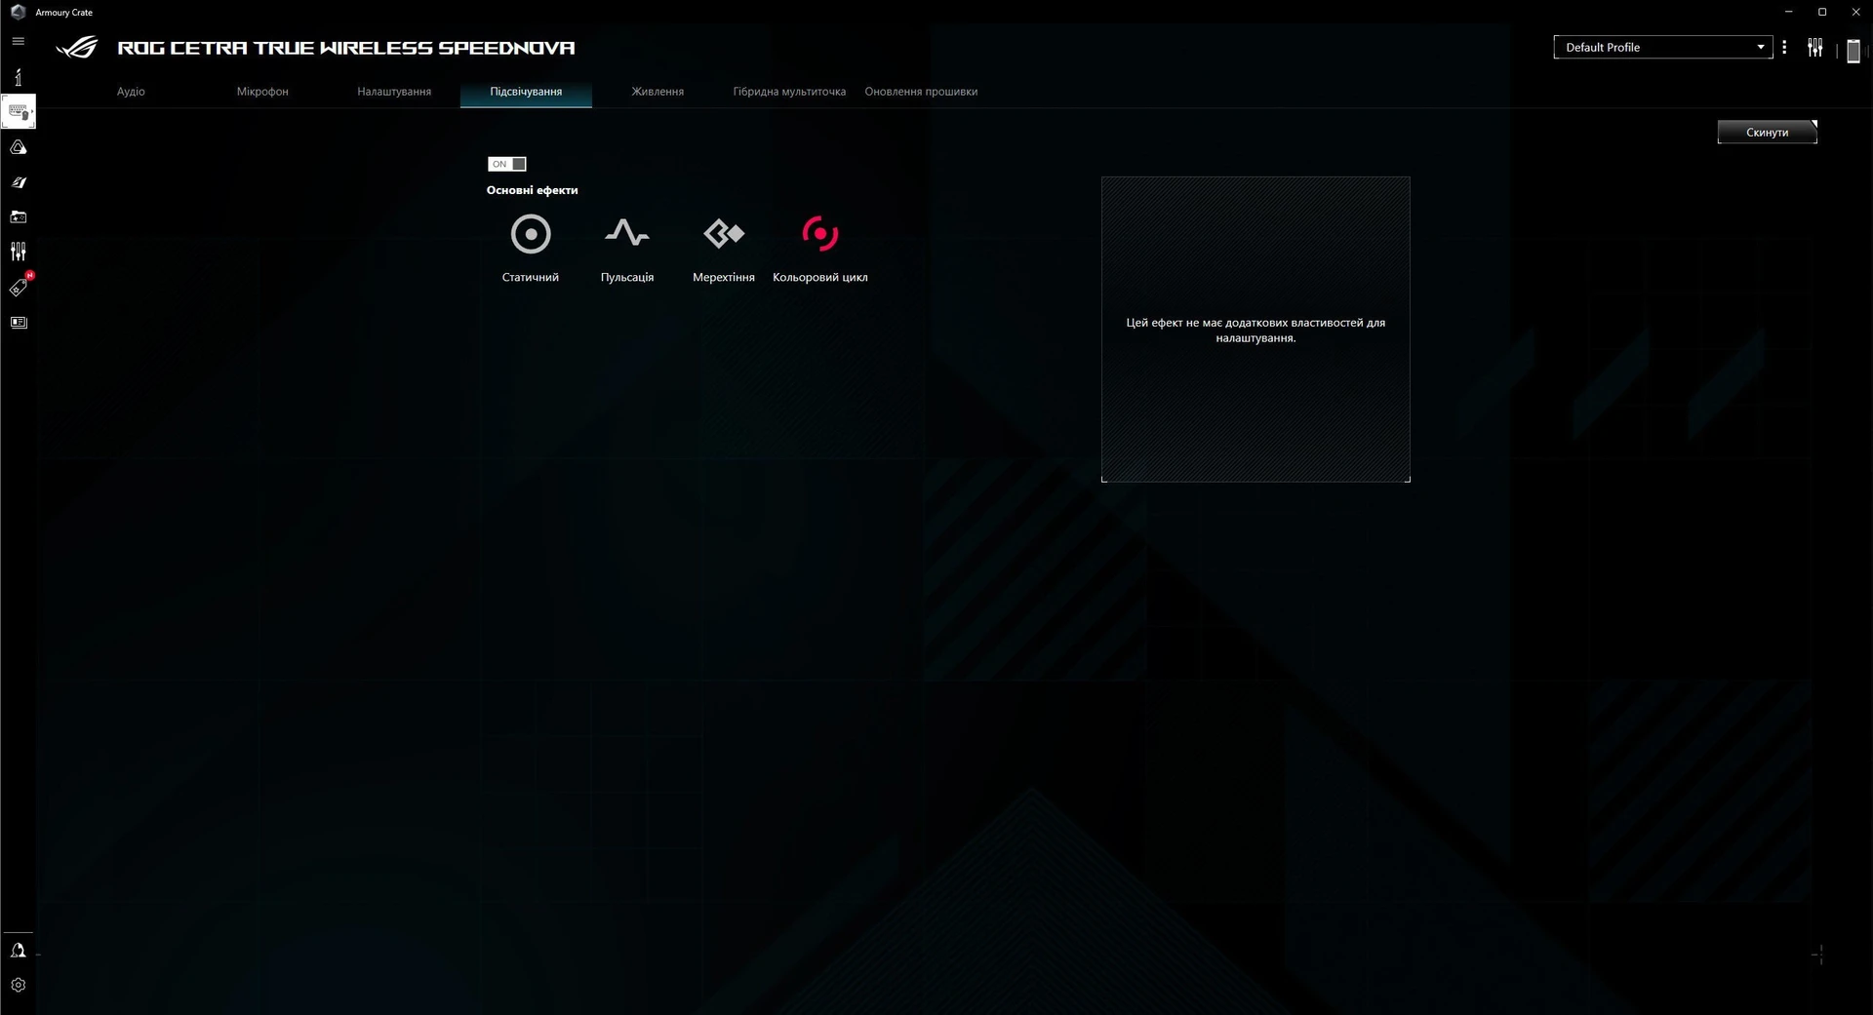Screen dimensions: 1873x1015
Task: Open the Settings gear in sidebar
Action: coord(18,985)
